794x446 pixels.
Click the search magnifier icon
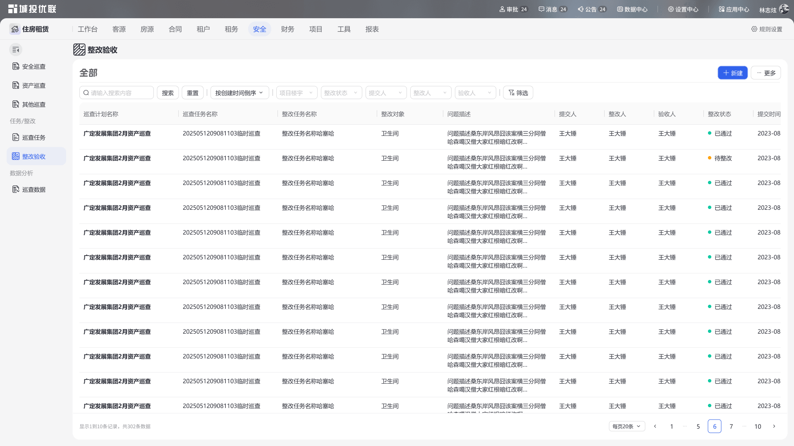tap(86, 93)
